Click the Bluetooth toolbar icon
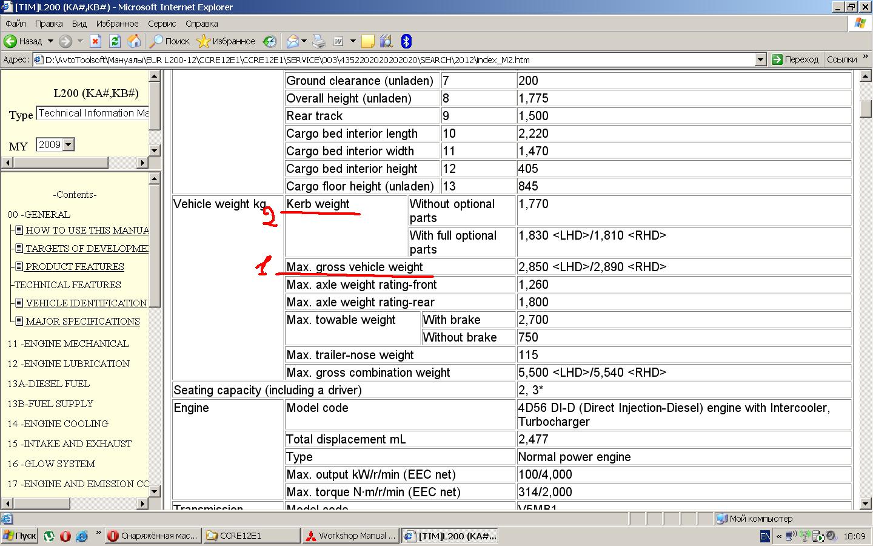873x546 pixels. 406,41
